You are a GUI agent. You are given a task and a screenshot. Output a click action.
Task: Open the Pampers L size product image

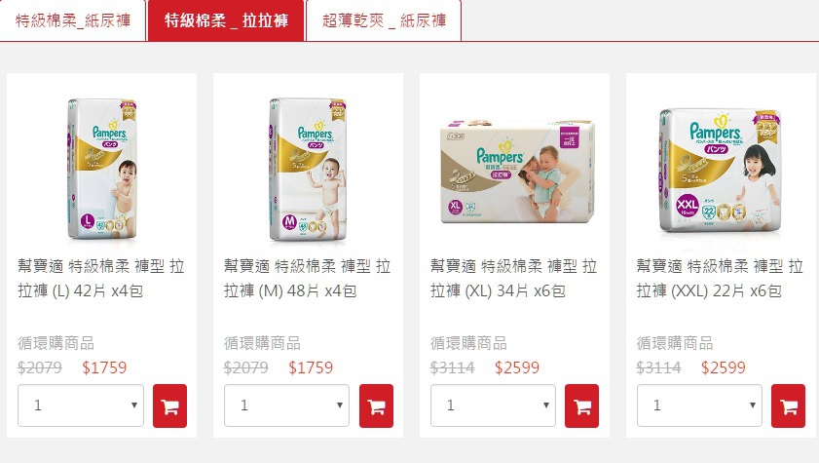102,169
